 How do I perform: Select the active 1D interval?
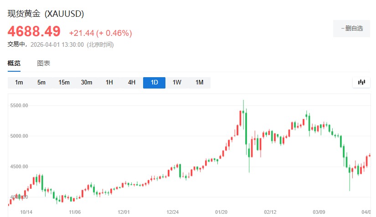click(154, 82)
